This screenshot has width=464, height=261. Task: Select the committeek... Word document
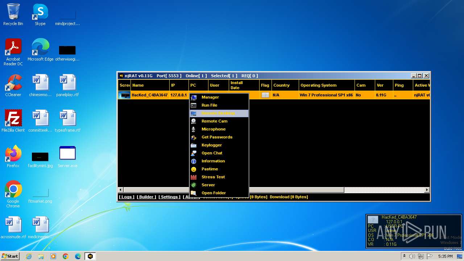[x=40, y=121]
